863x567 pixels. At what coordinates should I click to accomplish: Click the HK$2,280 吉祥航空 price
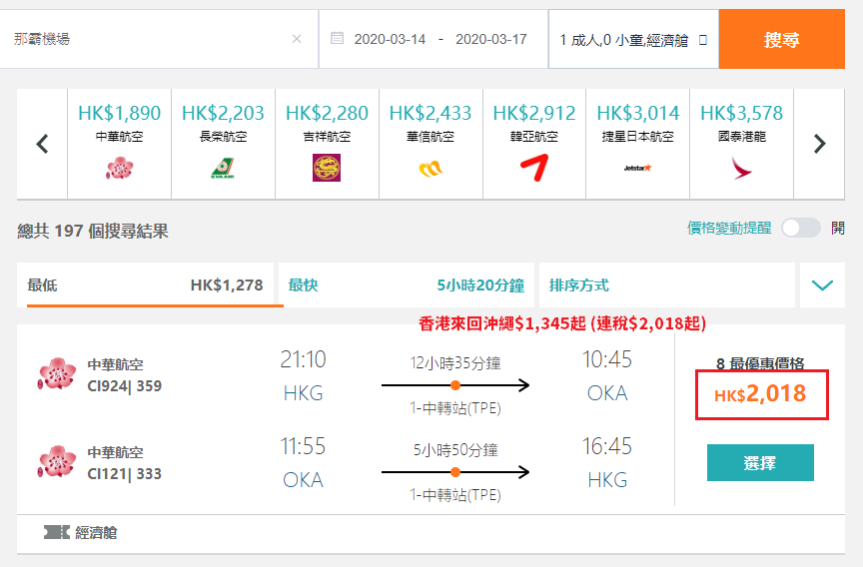coord(327,113)
